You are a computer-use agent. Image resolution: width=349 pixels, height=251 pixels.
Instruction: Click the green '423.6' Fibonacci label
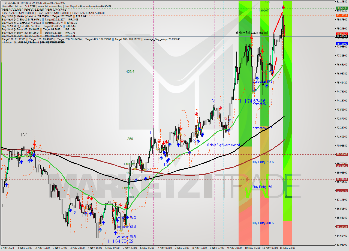[x=130, y=72]
